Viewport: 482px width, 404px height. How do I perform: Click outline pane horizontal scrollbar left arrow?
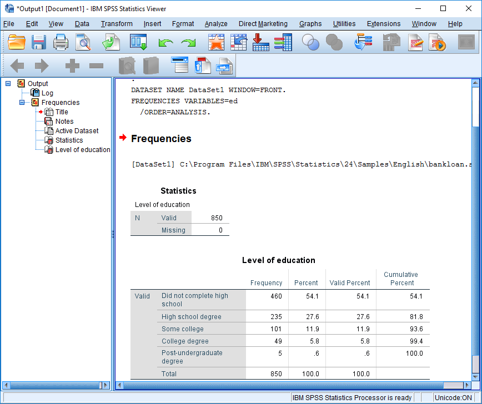tap(6, 385)
